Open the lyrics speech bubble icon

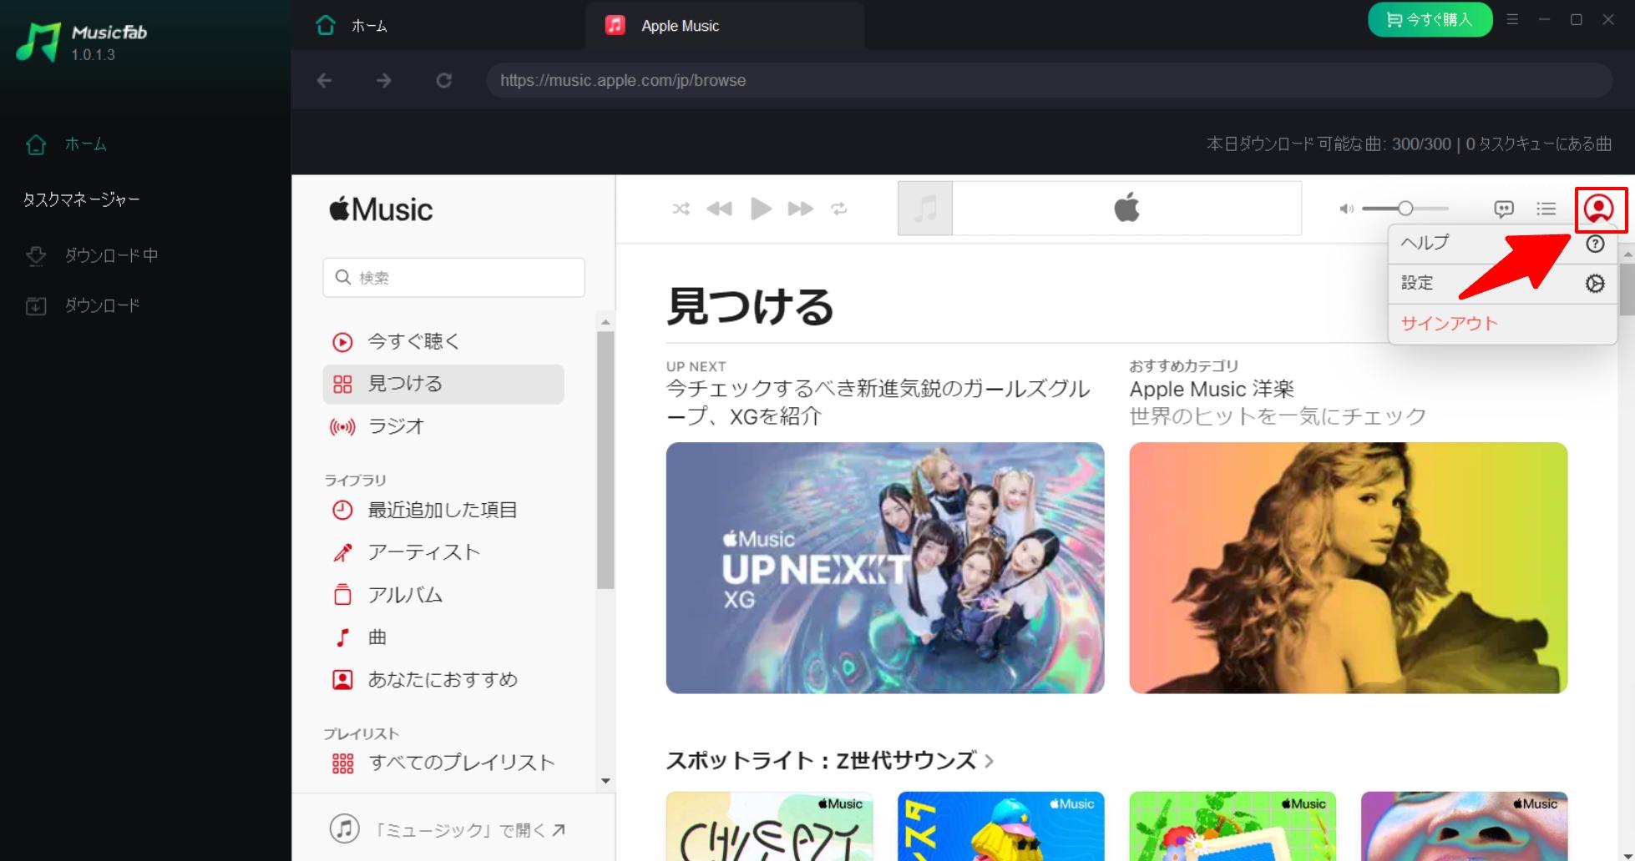point(1504,209)
